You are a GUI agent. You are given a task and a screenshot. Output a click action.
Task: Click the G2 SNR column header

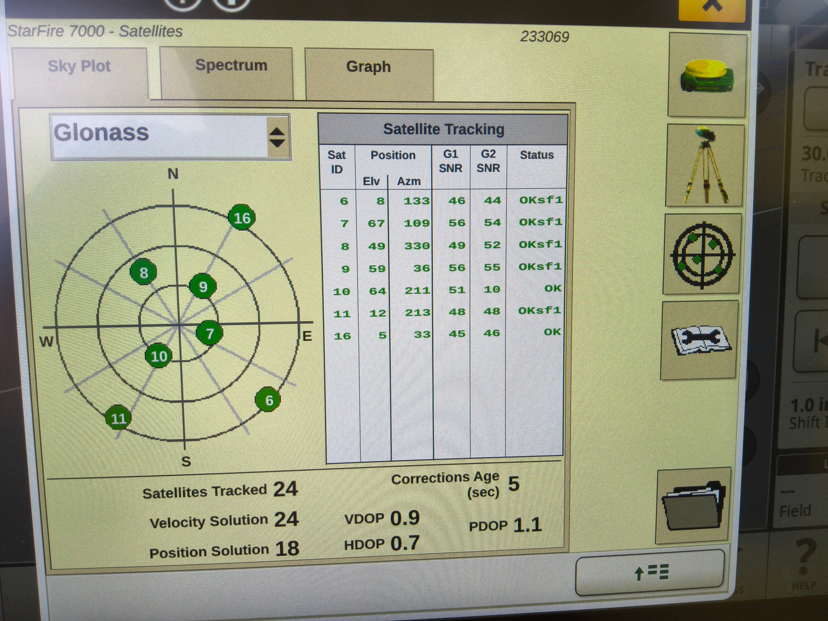click(x=488, y=161)
